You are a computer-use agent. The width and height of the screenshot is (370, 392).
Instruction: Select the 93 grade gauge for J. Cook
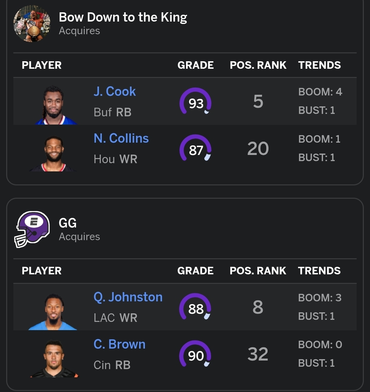click(196, 101)
